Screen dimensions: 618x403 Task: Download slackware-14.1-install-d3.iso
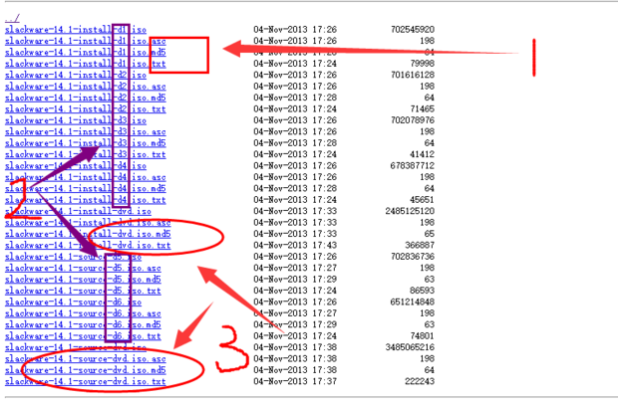[x=76, y=120]
